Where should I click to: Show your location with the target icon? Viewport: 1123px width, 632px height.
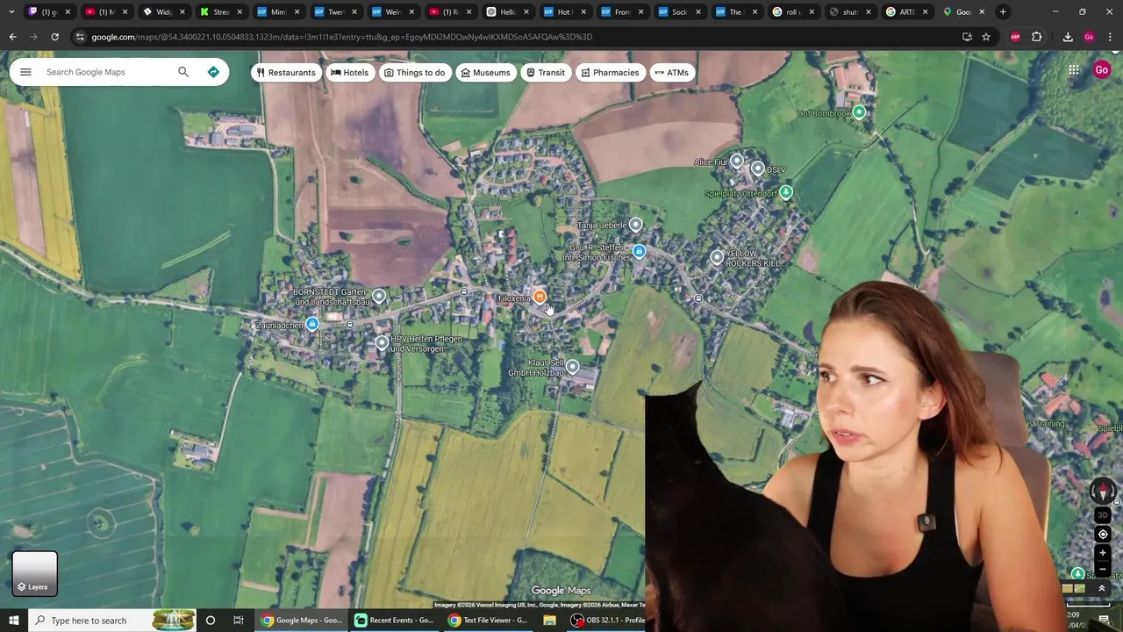click(x=1103, y=534)
